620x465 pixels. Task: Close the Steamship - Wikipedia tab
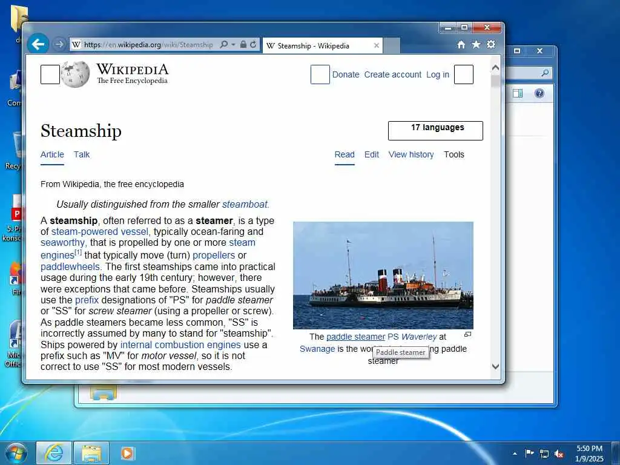click(377, 46)
